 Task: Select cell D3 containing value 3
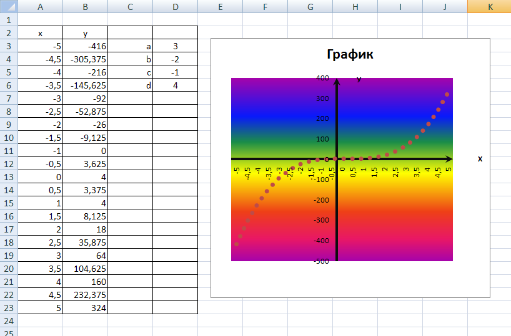(x=175, y=46)
